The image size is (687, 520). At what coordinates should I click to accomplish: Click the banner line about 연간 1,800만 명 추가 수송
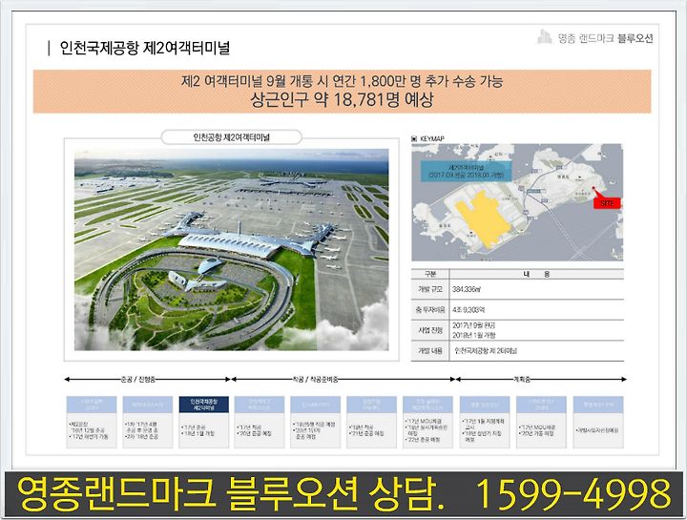(x=343, y=81)
